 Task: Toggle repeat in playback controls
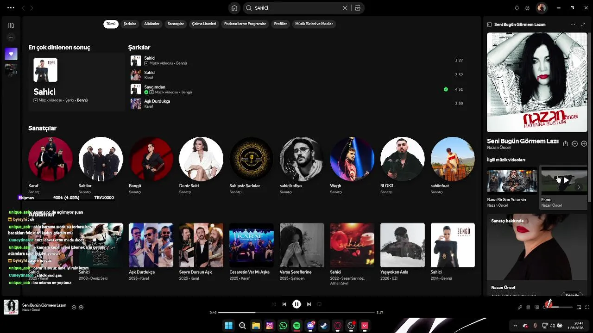coord(319,304)
